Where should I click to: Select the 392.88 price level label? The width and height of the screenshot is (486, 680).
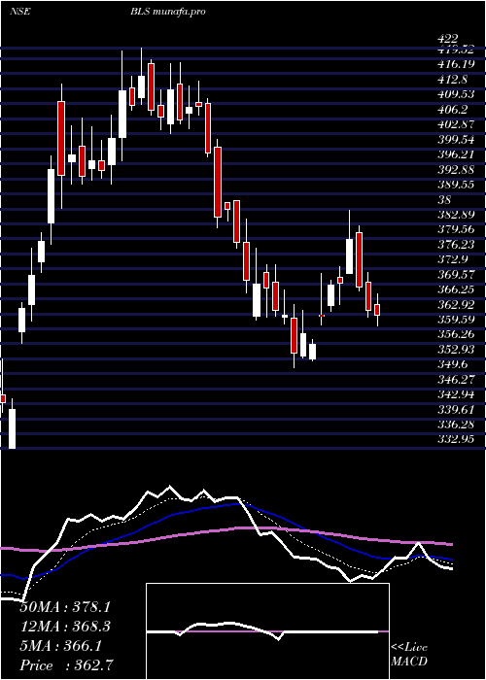coord(456,169)
